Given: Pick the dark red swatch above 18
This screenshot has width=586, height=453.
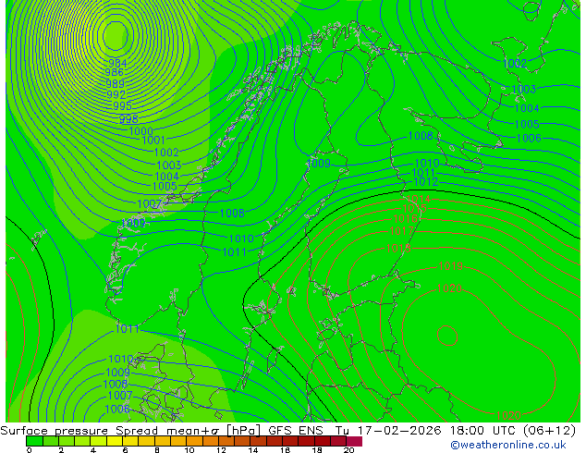Looking at the screenshot, I should coord(323,441).
